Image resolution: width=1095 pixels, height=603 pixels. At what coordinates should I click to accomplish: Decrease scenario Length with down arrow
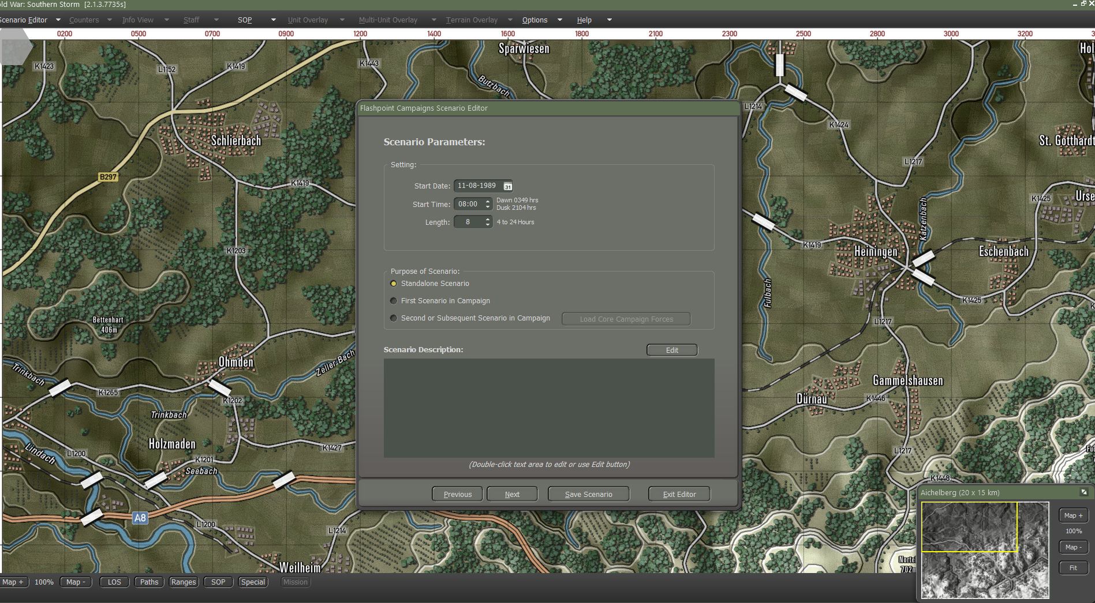488,224
